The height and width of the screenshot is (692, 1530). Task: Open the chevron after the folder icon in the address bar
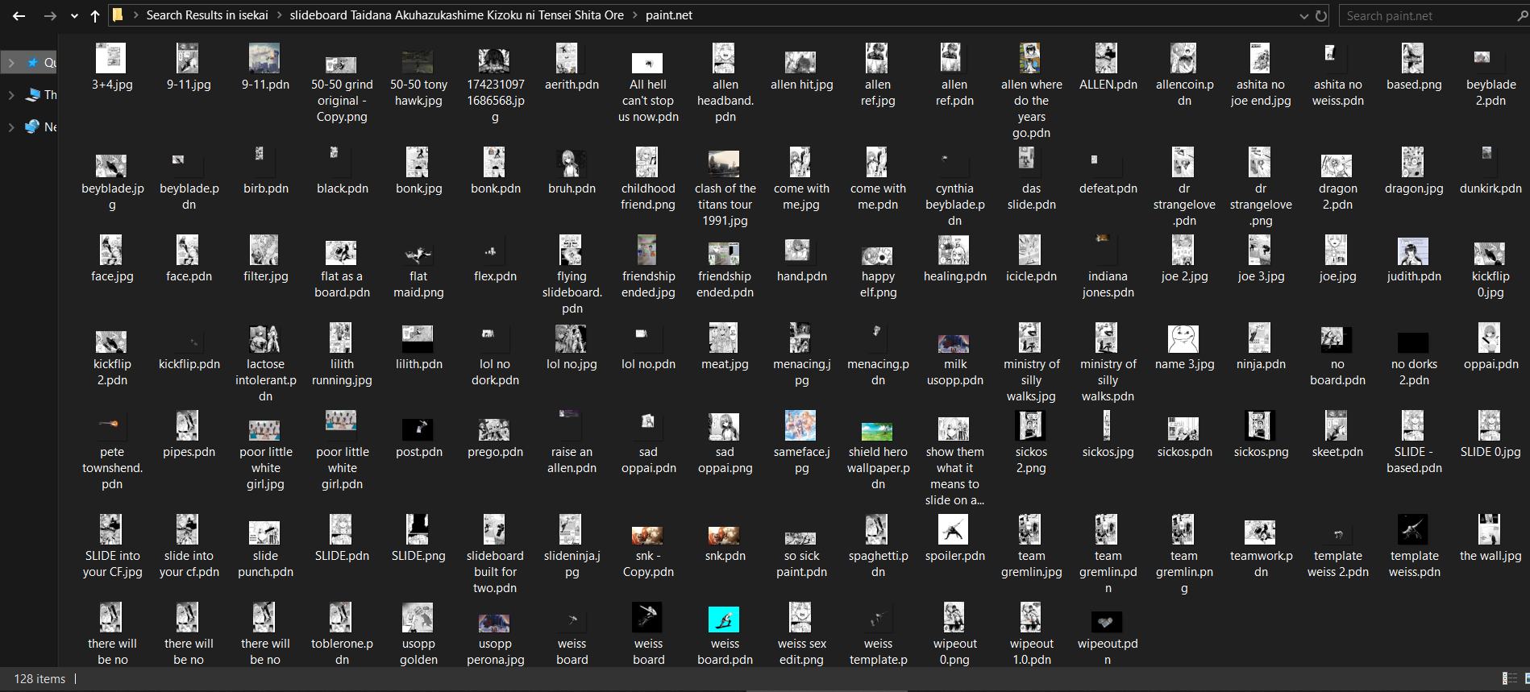coord(135,15)
